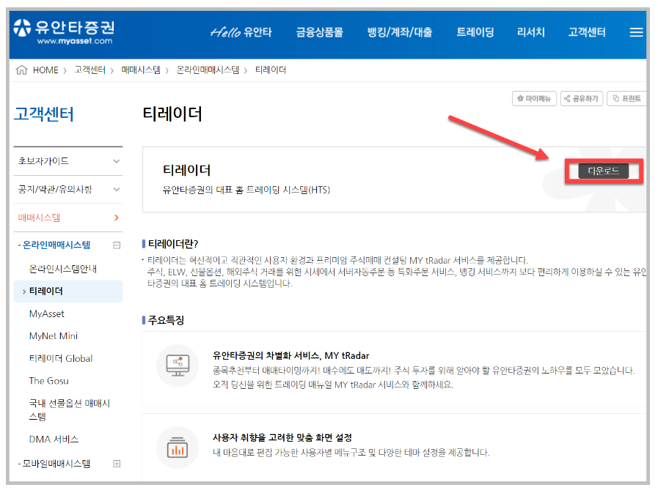Click 고객센터 in breadcrumb
Screen dimensions: 658x490
pos(89,70)
